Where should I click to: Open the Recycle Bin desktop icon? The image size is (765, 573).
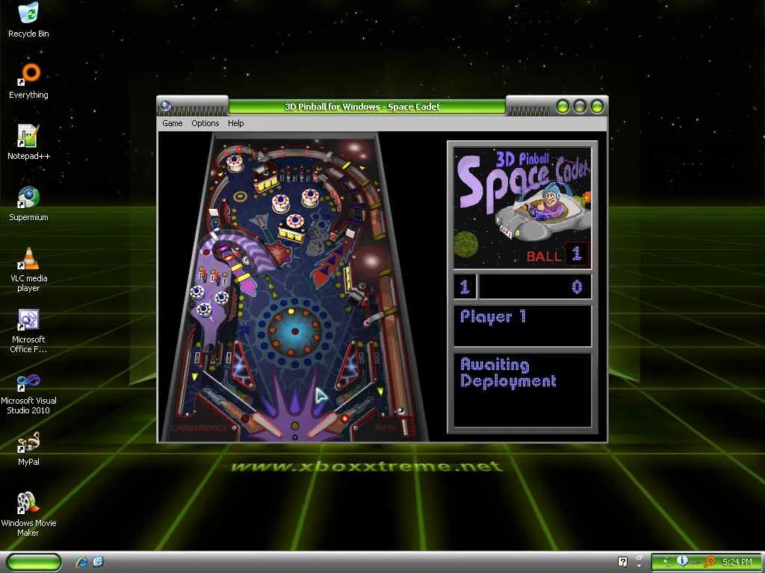[28, 20]
